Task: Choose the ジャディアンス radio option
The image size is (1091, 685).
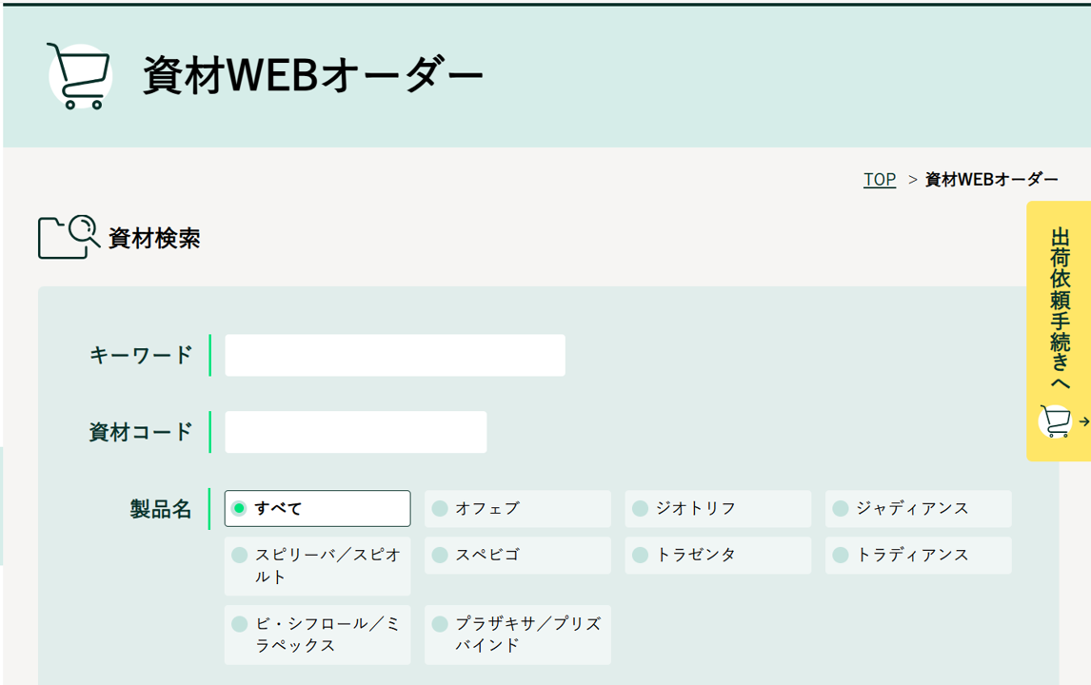Action: 841,509
